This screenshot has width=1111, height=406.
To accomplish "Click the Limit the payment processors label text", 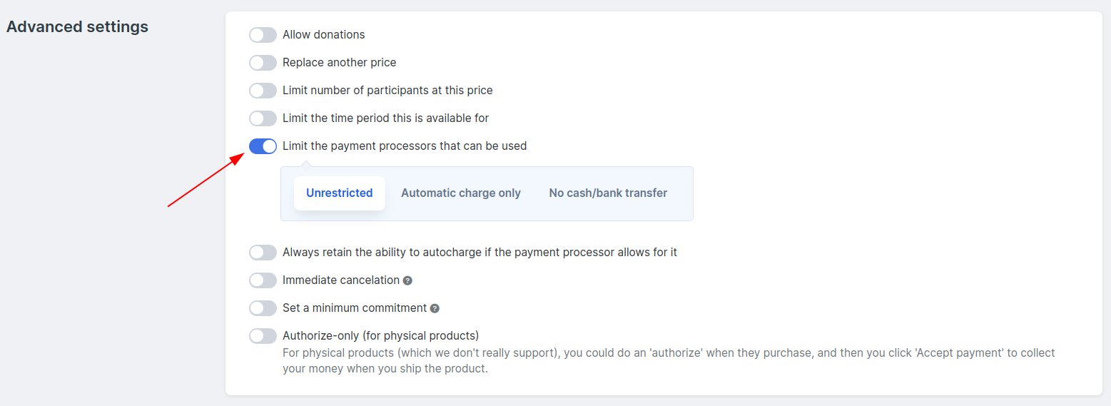I will pyautogui.click(x=405, y=146).
